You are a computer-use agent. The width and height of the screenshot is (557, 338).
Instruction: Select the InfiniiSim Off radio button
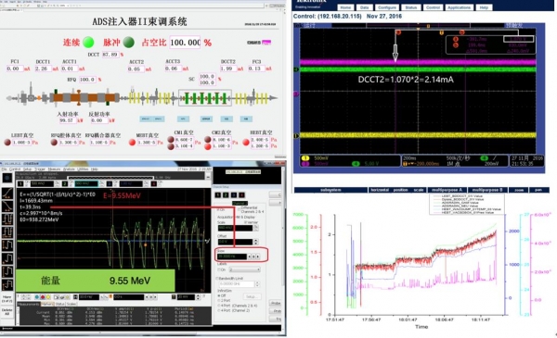tap(219, 295)
